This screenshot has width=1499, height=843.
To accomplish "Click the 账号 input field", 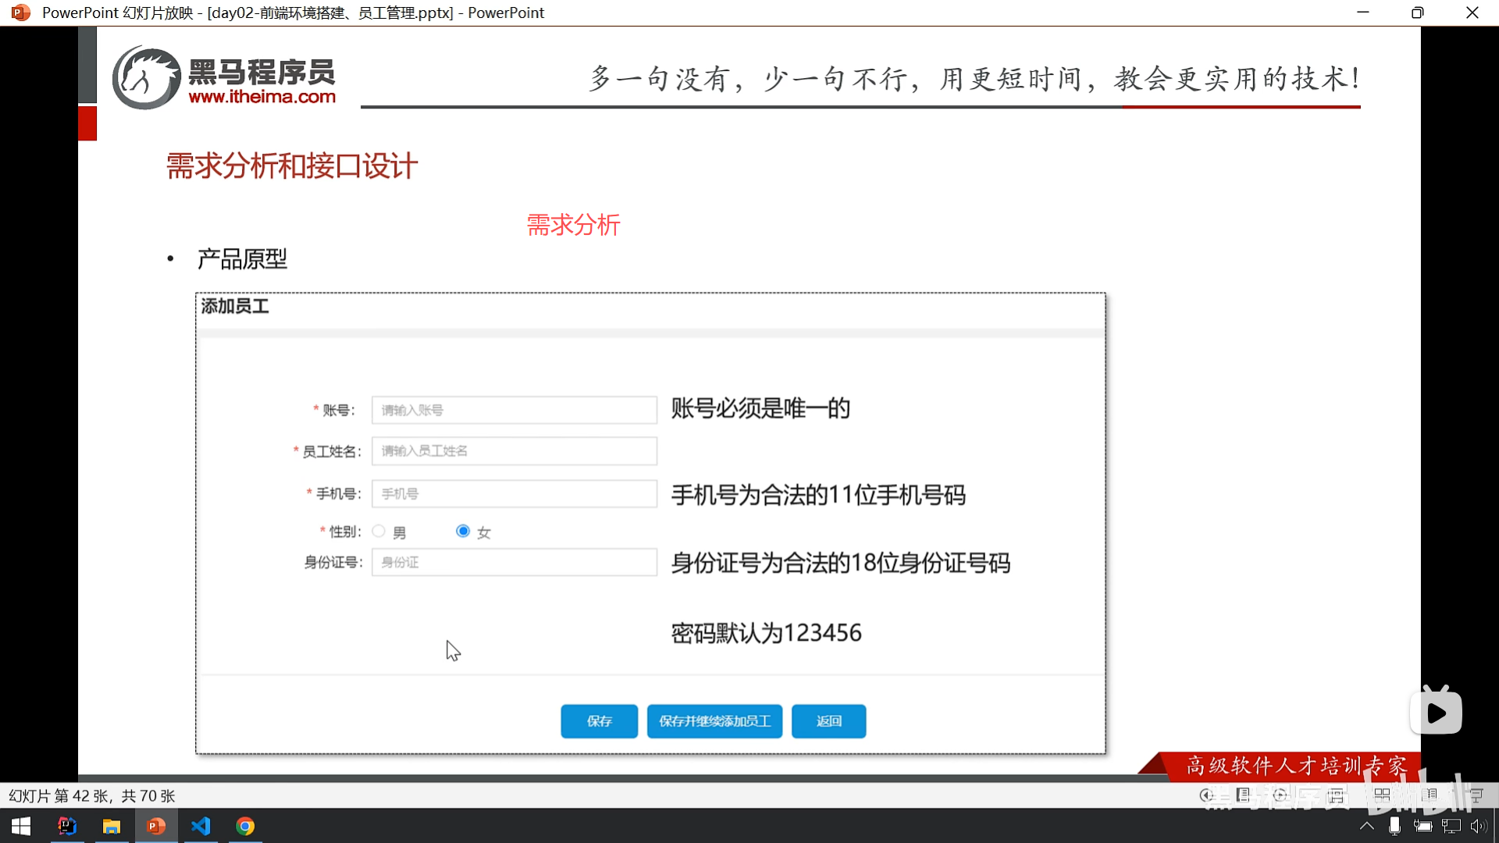I will [514, 410].
